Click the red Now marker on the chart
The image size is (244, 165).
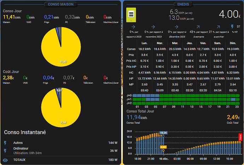[x=240, y=137]
